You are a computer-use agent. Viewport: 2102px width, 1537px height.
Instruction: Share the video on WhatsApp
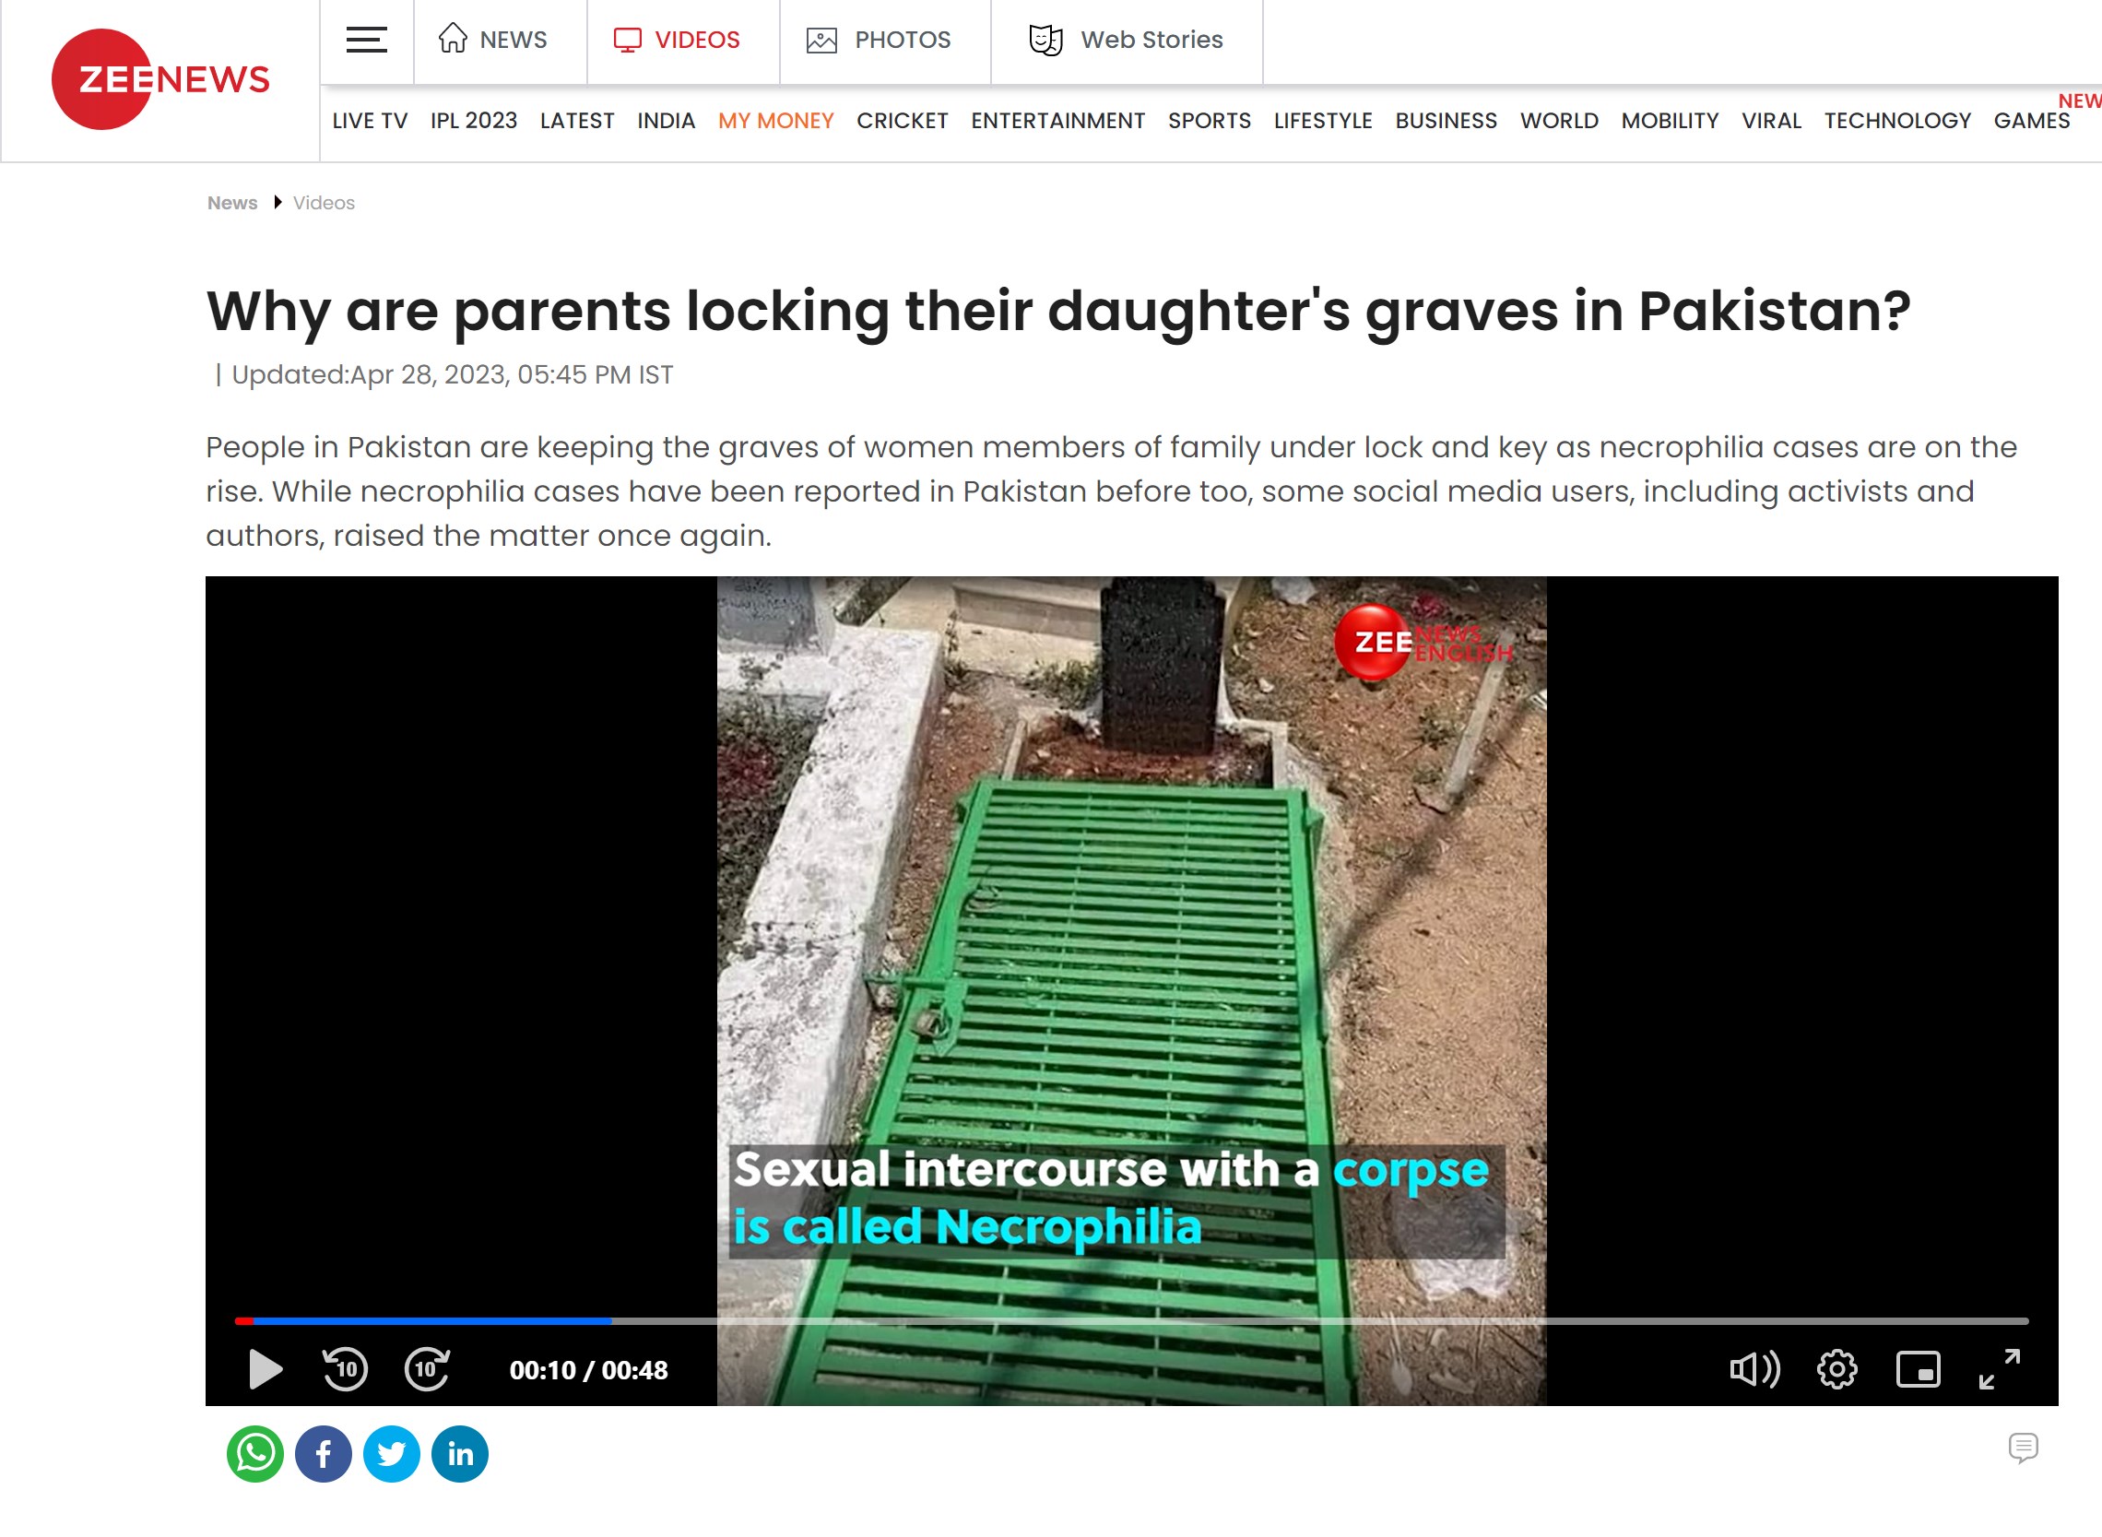254,1453
